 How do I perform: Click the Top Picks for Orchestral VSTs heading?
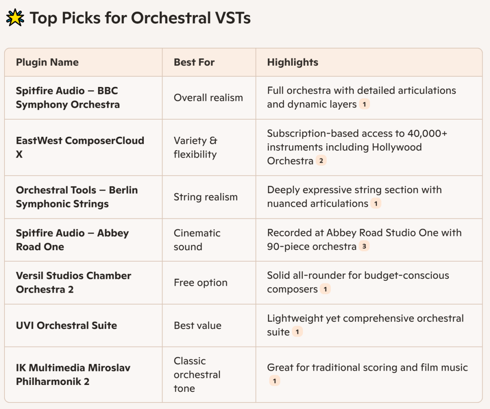tap(140, 18)
